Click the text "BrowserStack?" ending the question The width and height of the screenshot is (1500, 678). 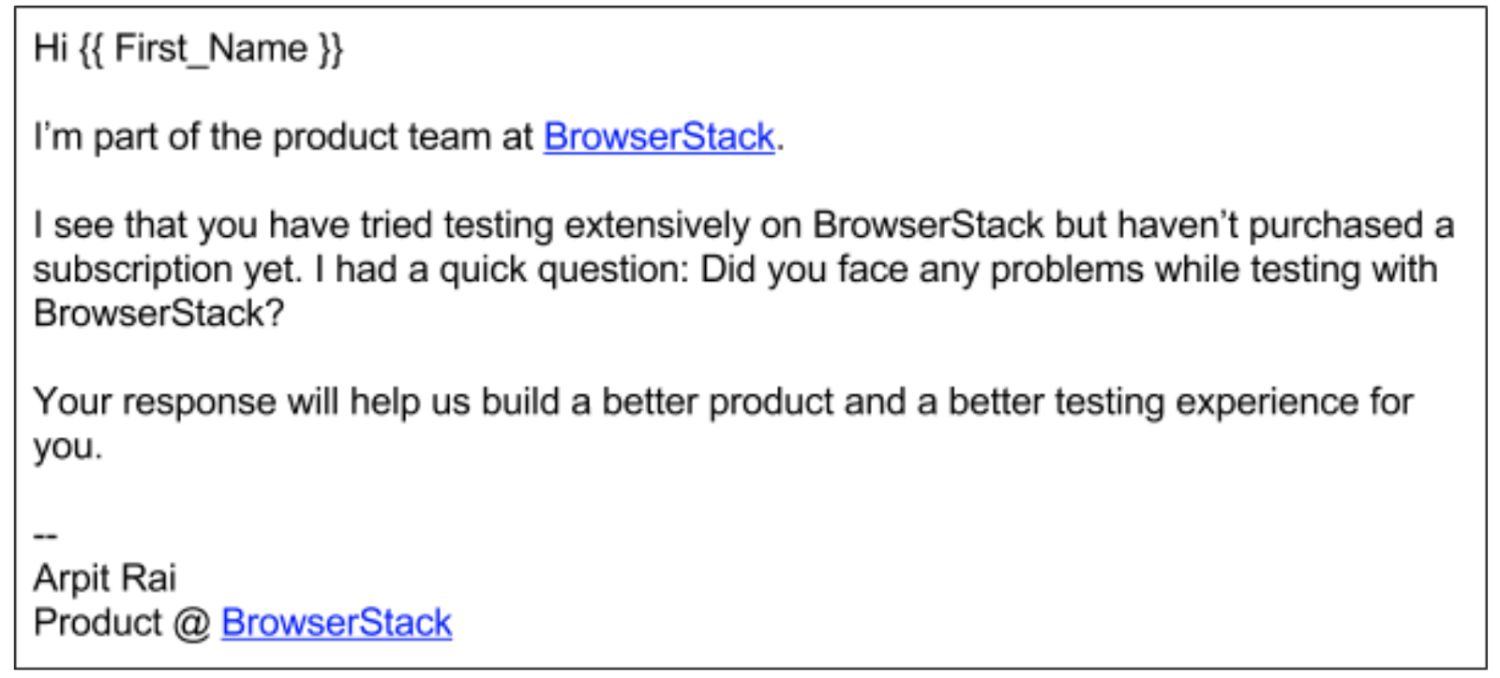tap(158, 314)
